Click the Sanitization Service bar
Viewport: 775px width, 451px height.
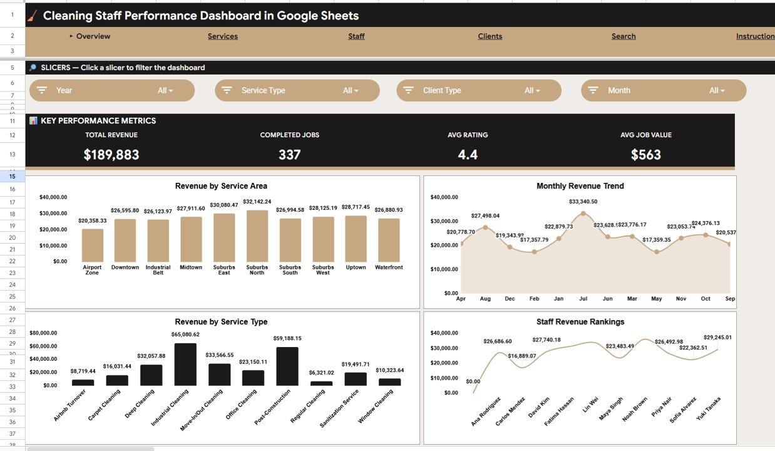click(x=356, y=379)
